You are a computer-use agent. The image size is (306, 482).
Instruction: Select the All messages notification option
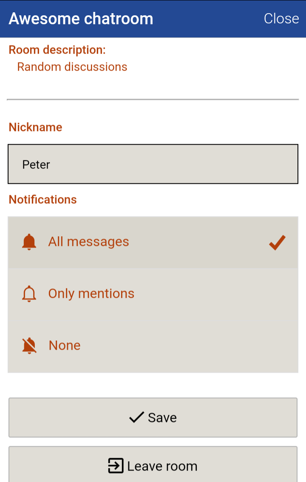(x=153, y=242)
